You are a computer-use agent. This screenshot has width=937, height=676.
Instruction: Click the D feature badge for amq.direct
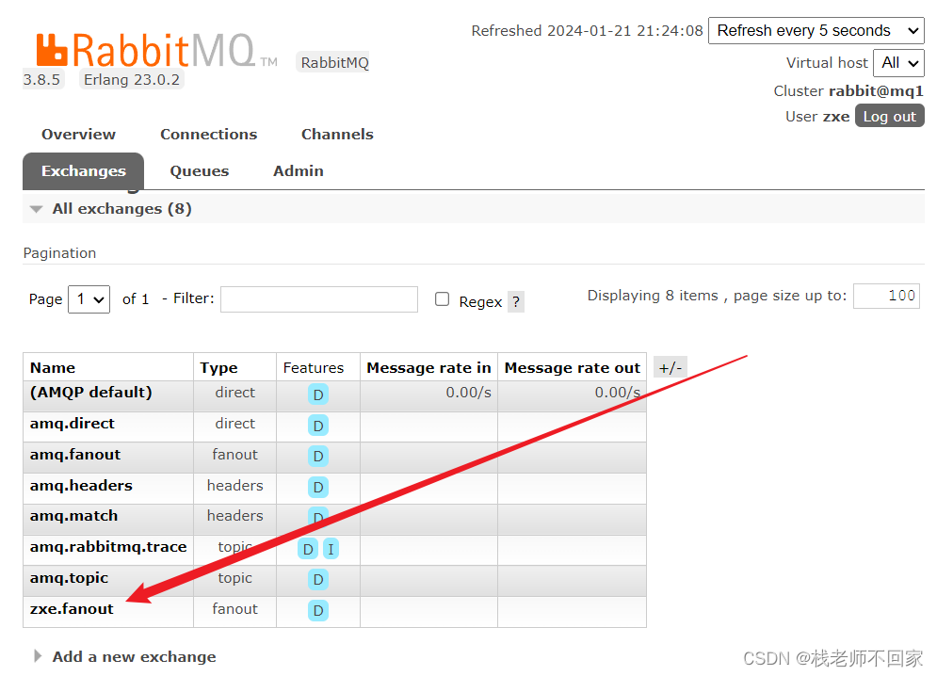318,426
